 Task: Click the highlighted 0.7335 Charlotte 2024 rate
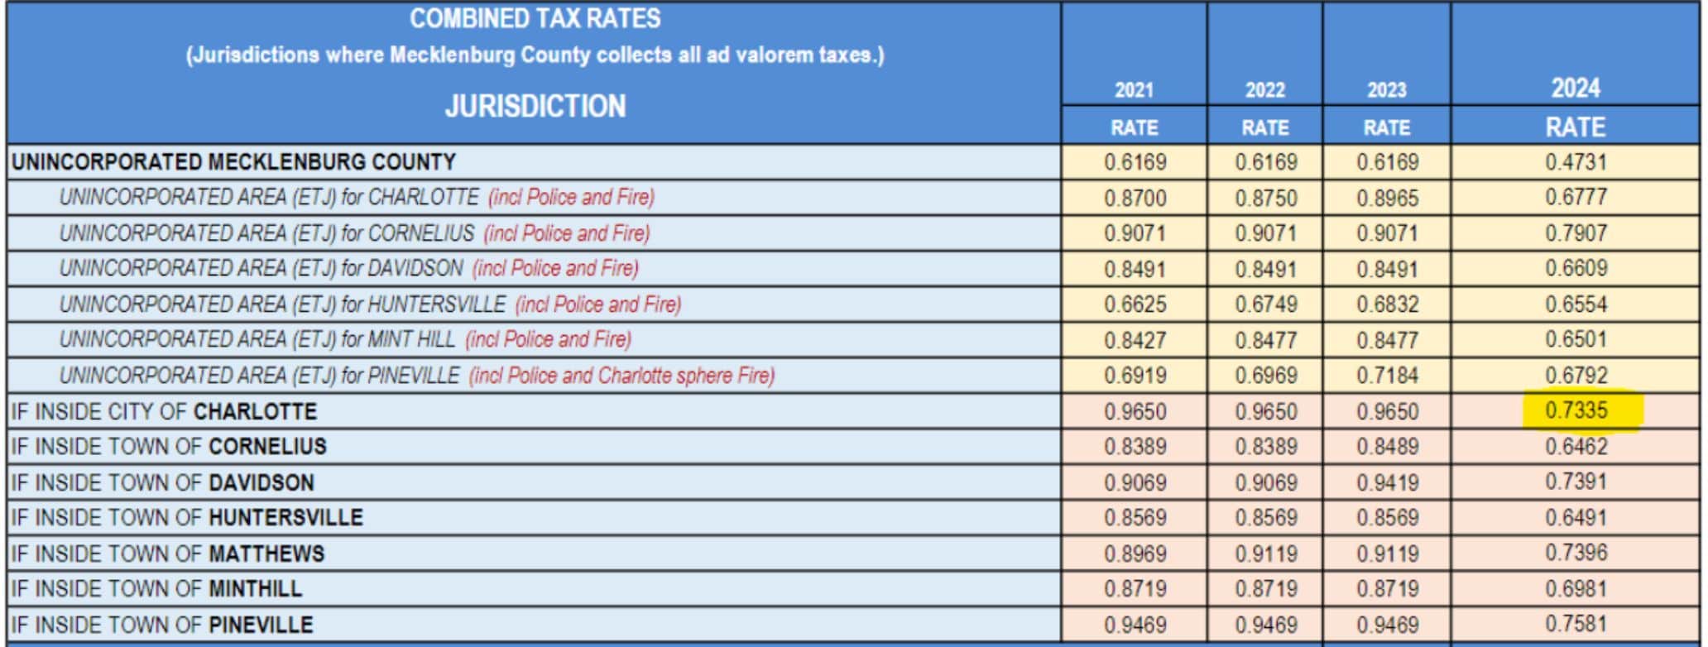click(1576, 410)
